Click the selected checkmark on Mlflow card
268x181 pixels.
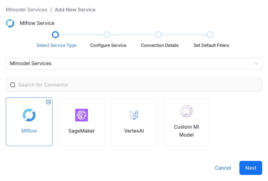pyautogui.click(x=48, y=102)
